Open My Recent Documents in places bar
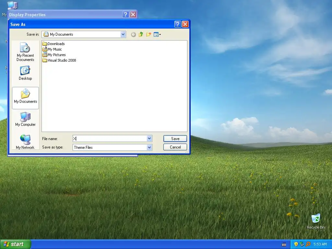Screen dimensions: 332x249 [x=25, y=52]
